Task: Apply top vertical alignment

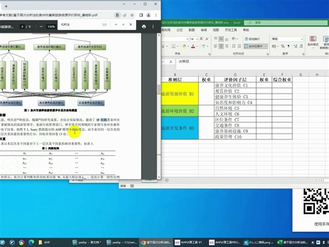Action: point(216,39)
